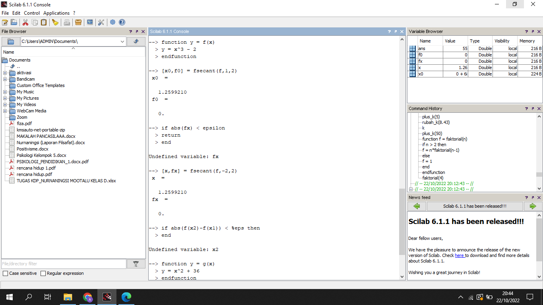Select MAKALAH PANCASILAAA.docx file

(46, 136)
